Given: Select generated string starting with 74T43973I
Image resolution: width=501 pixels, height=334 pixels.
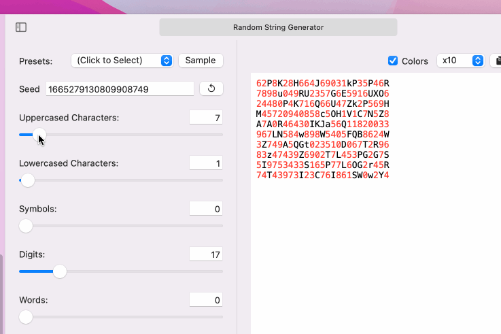Looking at the screenshot, I should 323,176.
